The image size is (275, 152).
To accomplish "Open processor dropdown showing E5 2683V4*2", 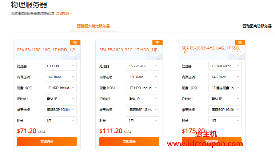I will pyautogui.click(x=225, y=66).
